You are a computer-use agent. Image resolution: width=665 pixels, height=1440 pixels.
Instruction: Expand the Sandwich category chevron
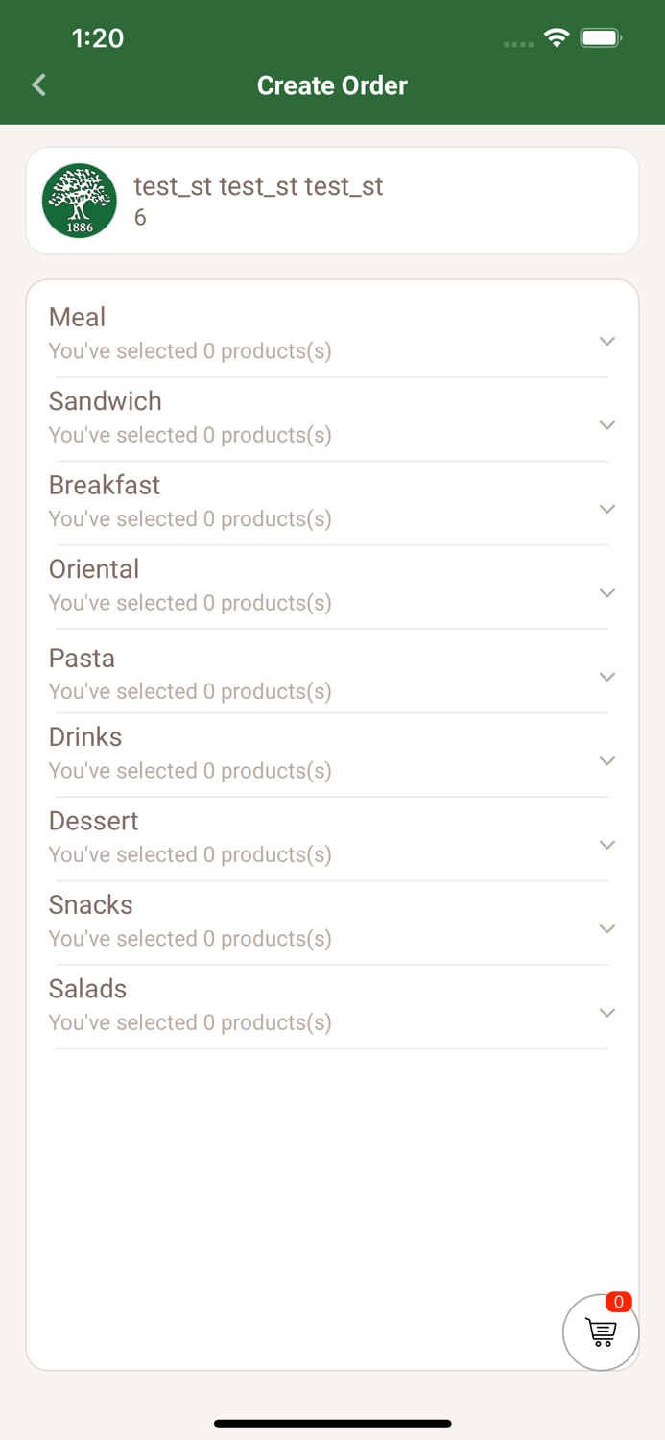pos(606,425)
